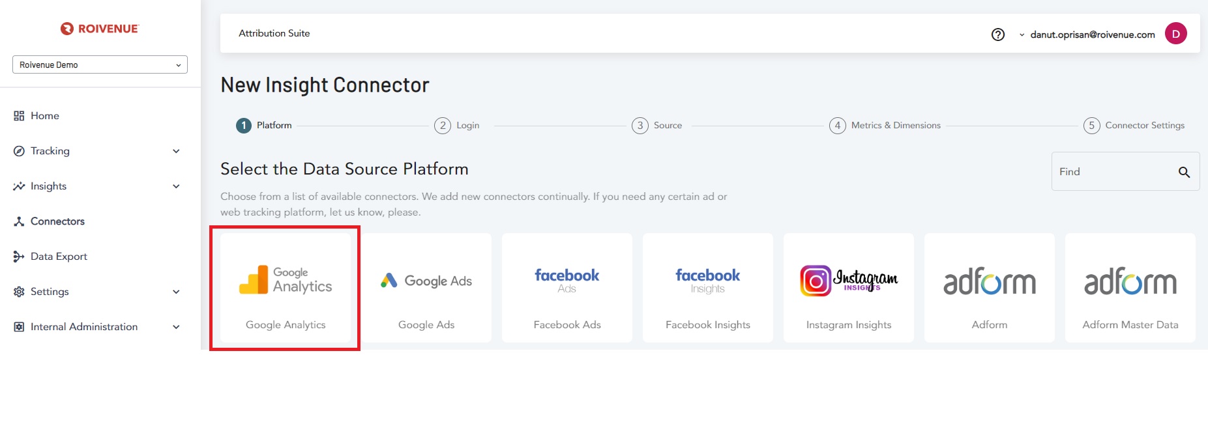Screen dimensions: 1208x422
Task: Click the Instagram Insights card label
Action: [849, 324]
